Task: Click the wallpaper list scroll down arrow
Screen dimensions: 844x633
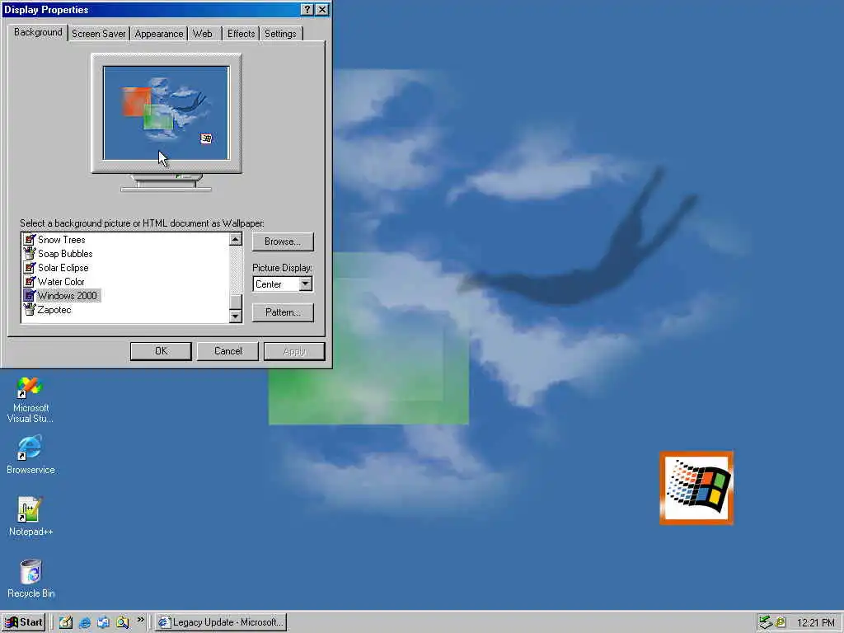Action: [235, 316]
